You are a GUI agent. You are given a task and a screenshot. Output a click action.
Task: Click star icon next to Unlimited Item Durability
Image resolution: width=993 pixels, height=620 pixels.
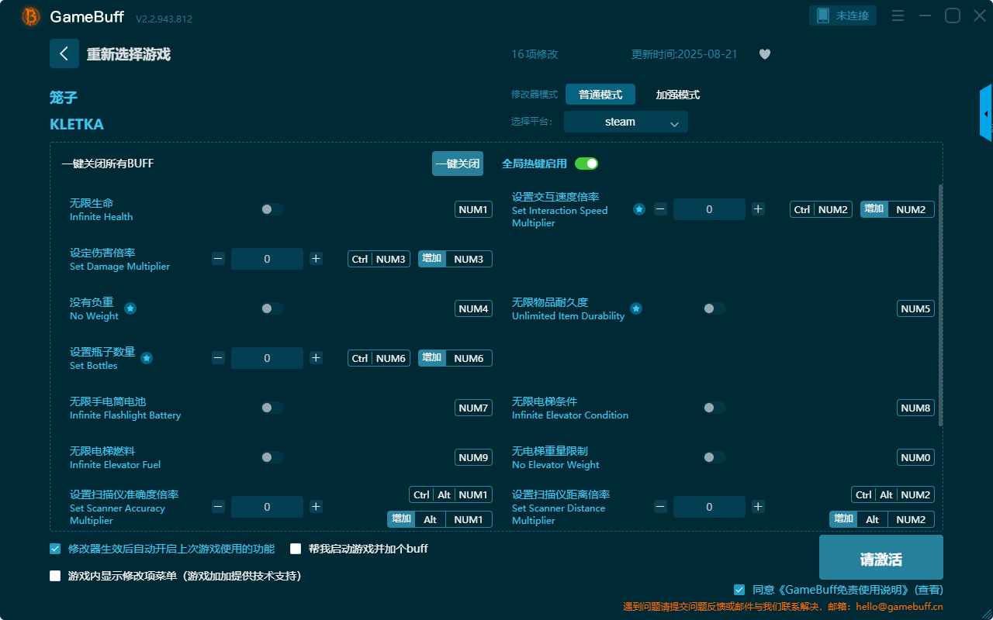click(x=636, y=308)
